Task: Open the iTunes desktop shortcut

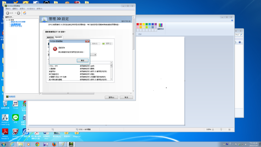Action: coord(15,105)
